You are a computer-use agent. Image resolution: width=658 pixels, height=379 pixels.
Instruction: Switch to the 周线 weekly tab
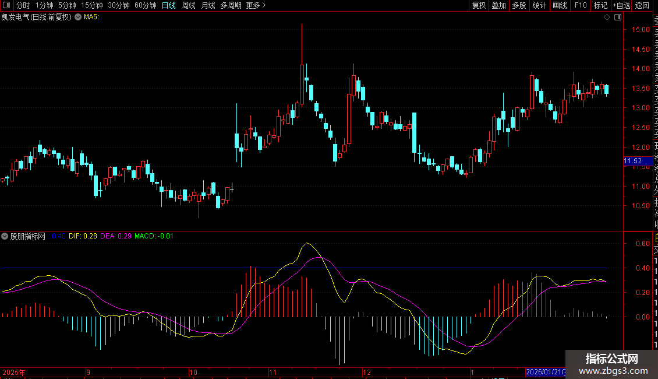pyautogui.click(x=189, y=6)
